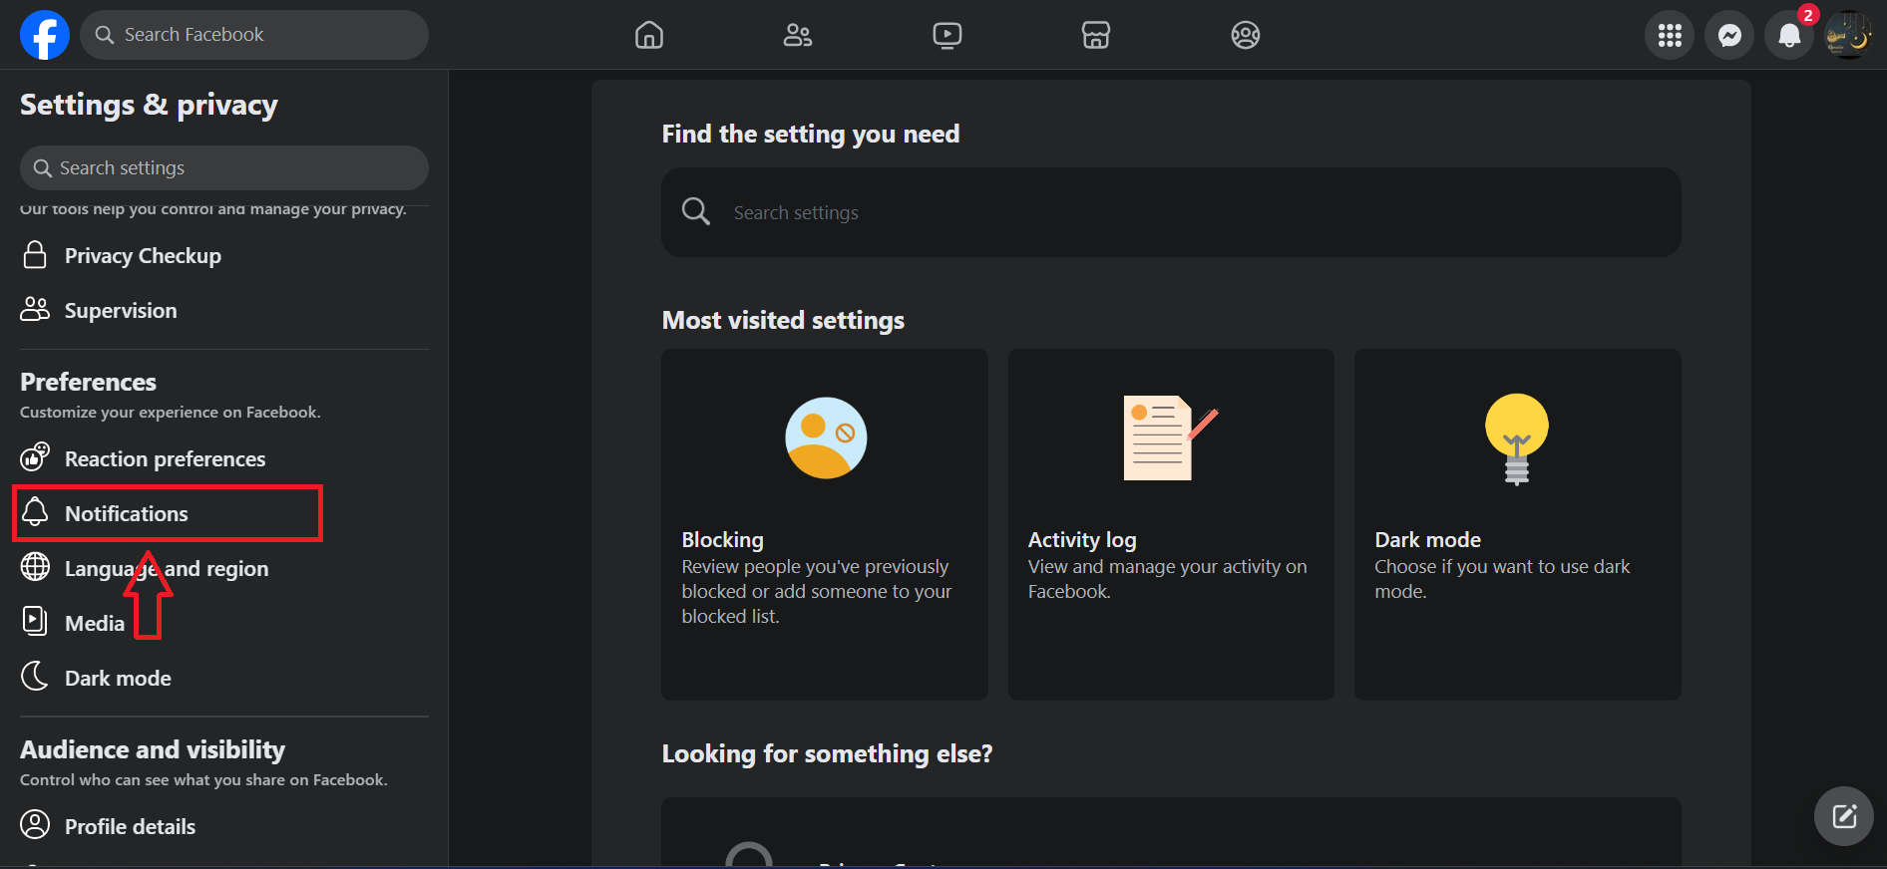
Task: Select Notifications in the Preferences sidebar
Action: point(127,514)
